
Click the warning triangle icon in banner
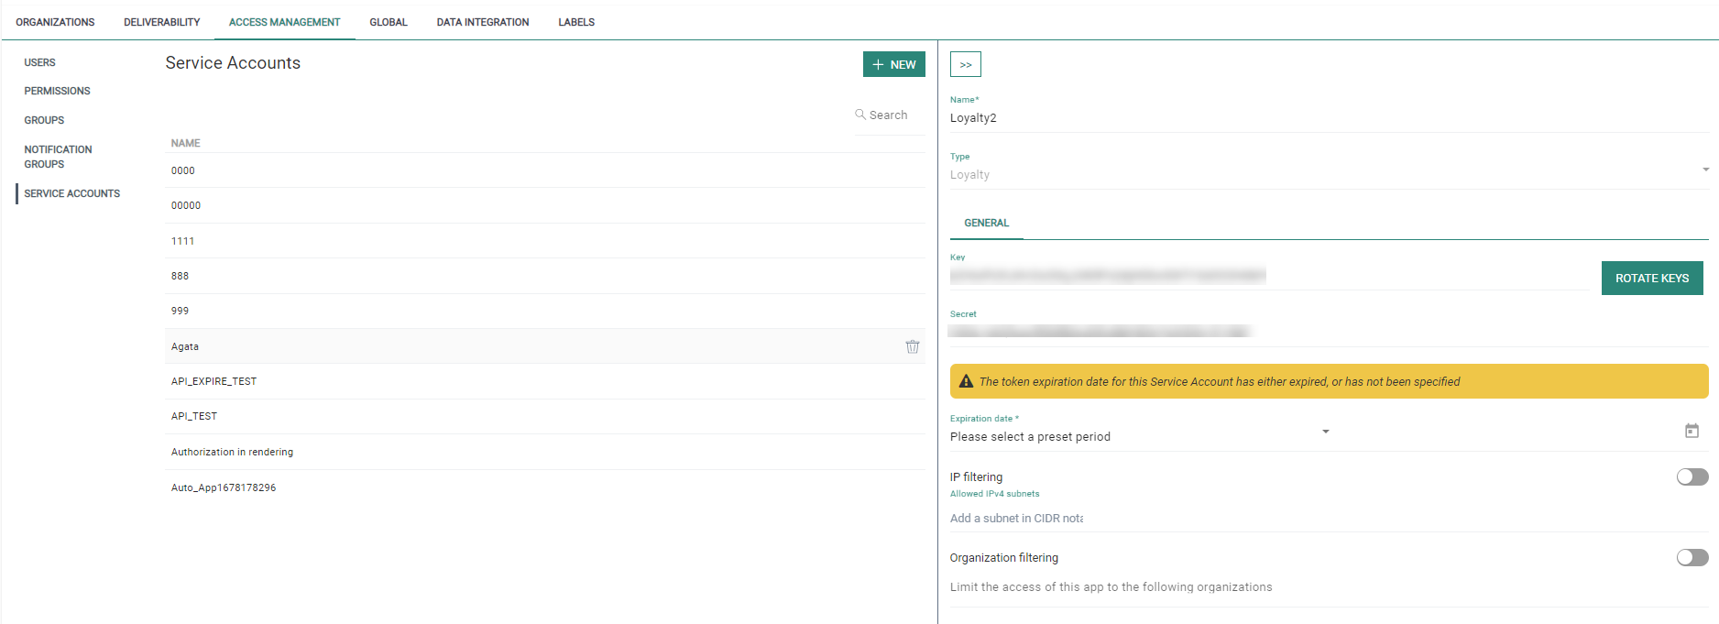coord(966,381)
